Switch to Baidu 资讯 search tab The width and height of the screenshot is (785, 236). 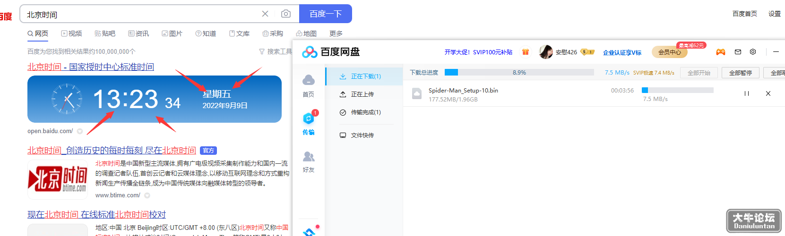click(x=138, y=34)
